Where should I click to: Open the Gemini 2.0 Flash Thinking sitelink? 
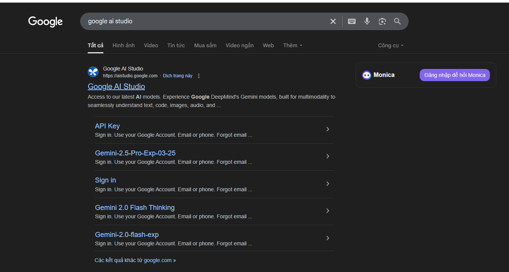(x=135, y=208)
